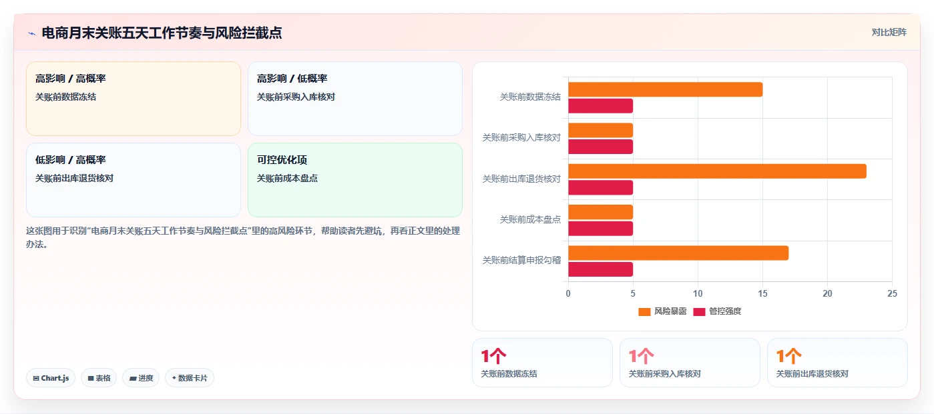Click the Chart.js tag chip
Screen dimensions: 934x414
click(51, 378)
